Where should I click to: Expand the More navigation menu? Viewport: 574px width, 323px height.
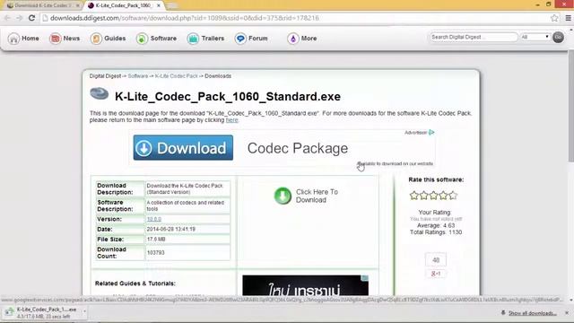[302, 38]
